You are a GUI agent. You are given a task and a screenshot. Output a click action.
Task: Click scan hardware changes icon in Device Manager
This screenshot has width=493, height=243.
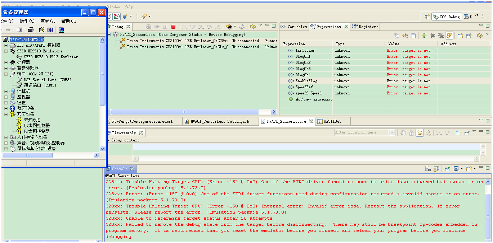(x=61, y=30)
